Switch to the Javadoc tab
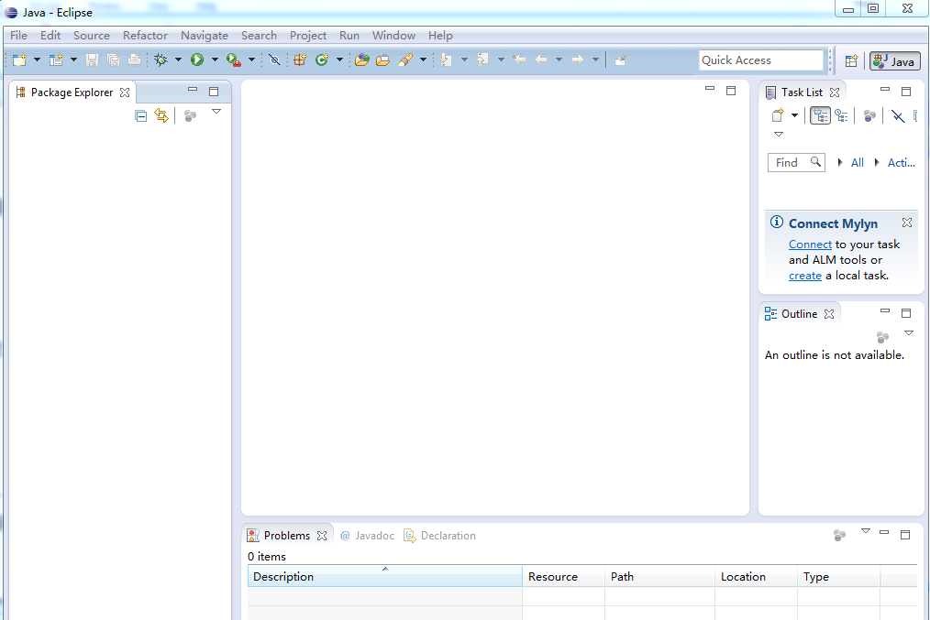Viewport: 930px width, 620px height. pos(367,536)
